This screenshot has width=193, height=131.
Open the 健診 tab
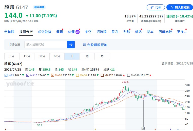click(139, 32)
